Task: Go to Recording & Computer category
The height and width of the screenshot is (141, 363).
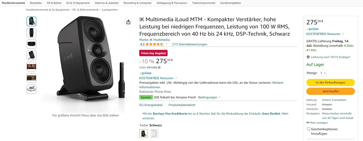Action: click(138, 3)
